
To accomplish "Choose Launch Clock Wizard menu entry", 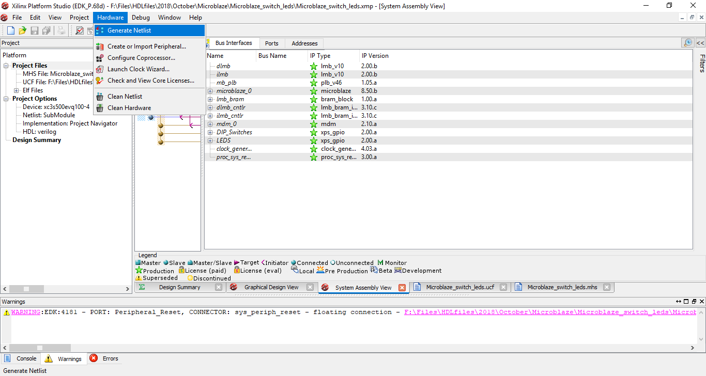I will 149,69.
